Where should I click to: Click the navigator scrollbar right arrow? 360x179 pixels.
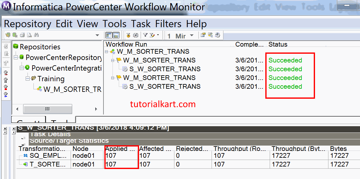96,109
